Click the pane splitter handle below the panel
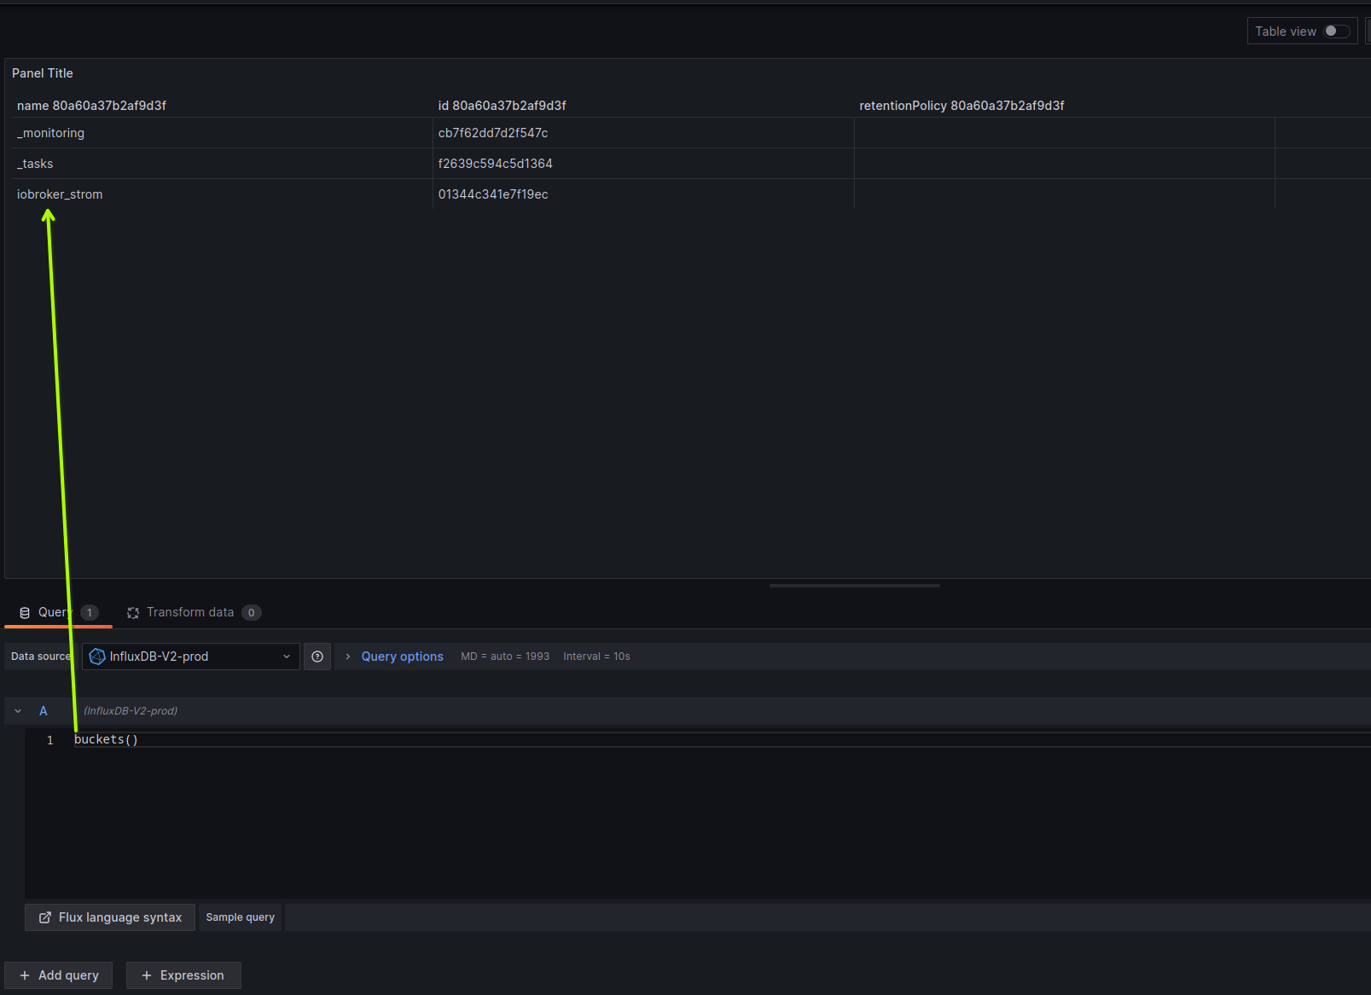The height and width of the screenshot is (995, 1371). [855, 586]
